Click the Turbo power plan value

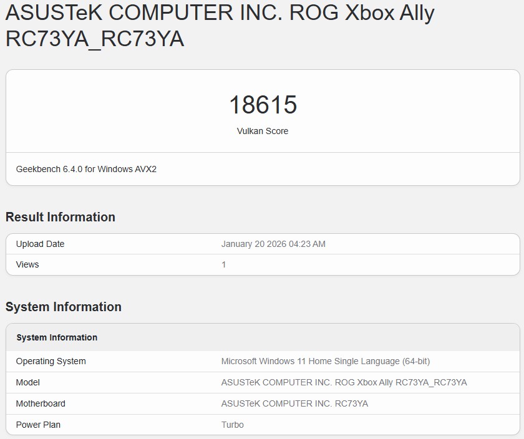point(233,425)
